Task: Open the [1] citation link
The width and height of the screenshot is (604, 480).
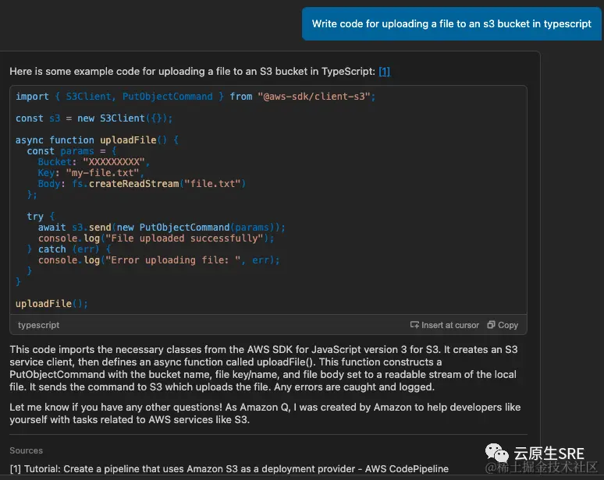Action: tap(385, 72)
